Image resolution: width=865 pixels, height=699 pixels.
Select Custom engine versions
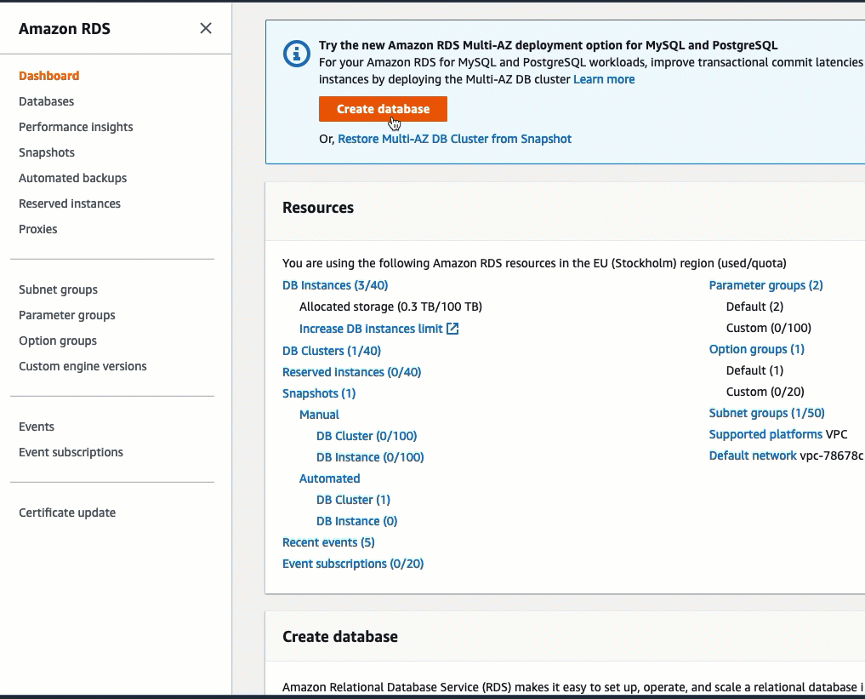tap(83, 366)
